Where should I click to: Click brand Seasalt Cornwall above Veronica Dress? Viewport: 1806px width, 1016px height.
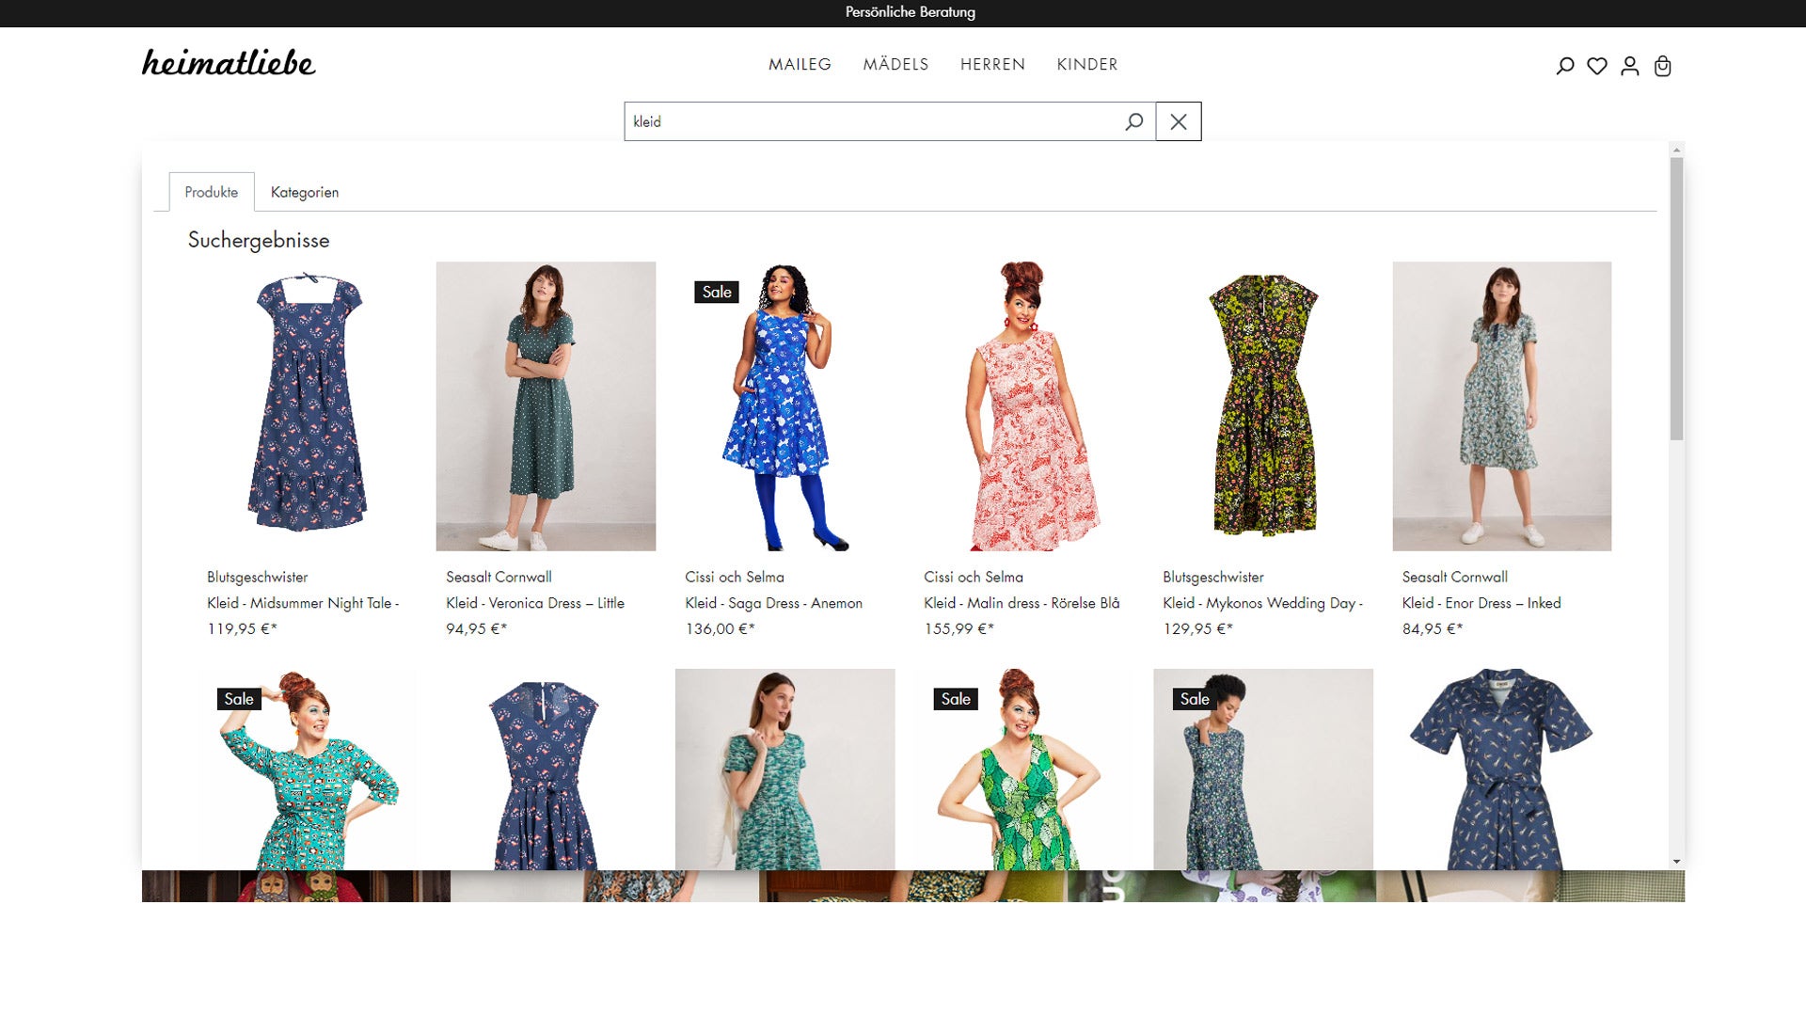coord(499,577)
